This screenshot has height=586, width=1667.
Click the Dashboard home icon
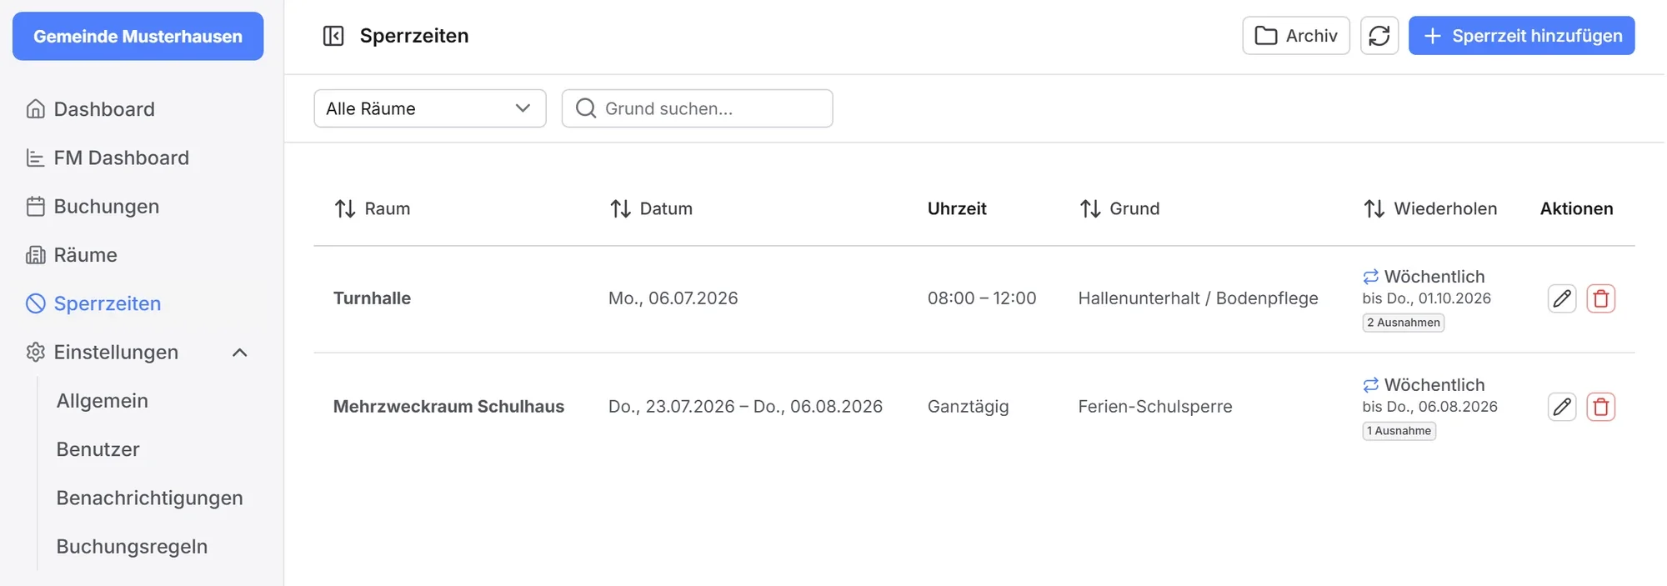35,109
